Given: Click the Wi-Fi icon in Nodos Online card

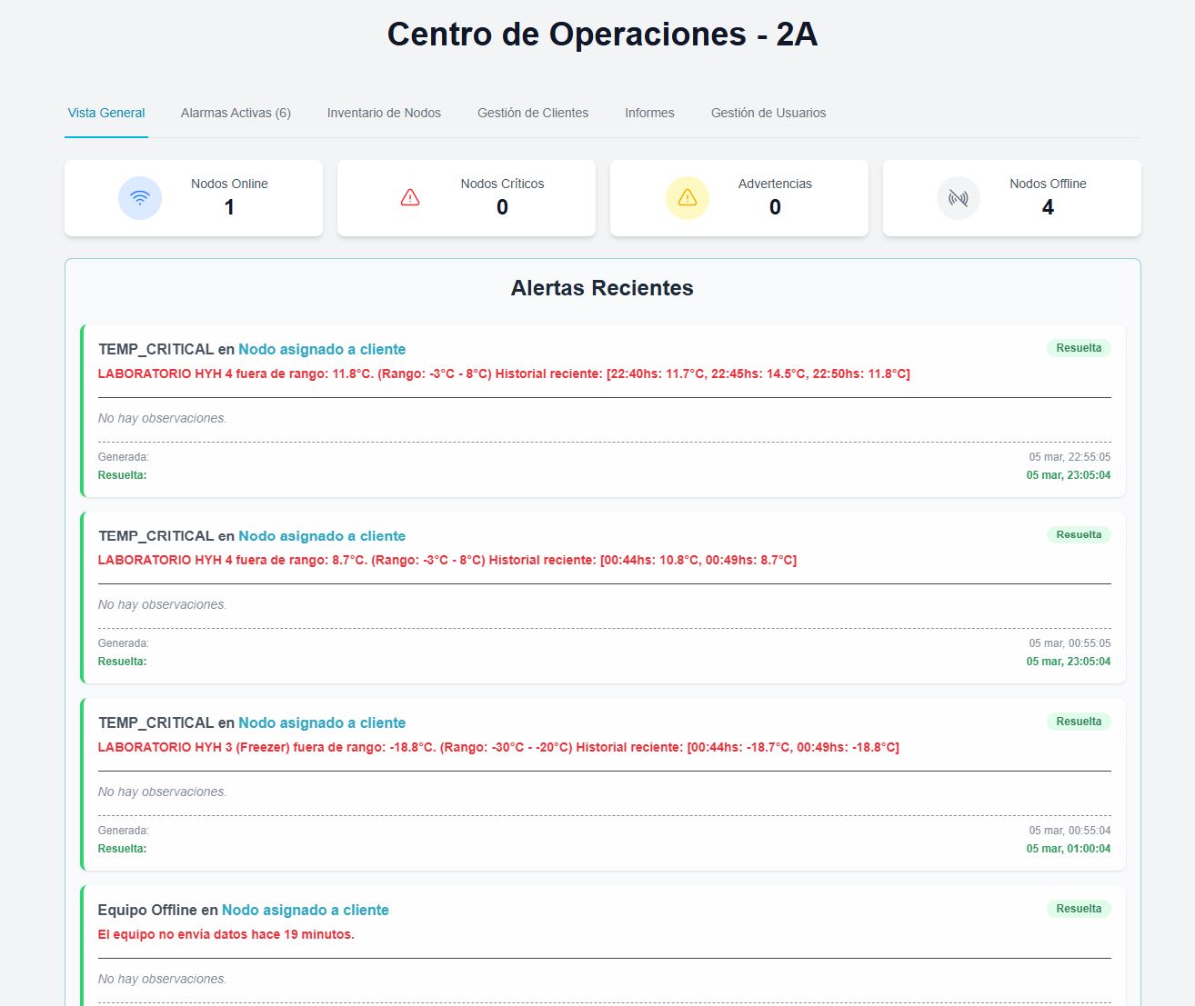Looking at the screenshot, I should 140,198.
